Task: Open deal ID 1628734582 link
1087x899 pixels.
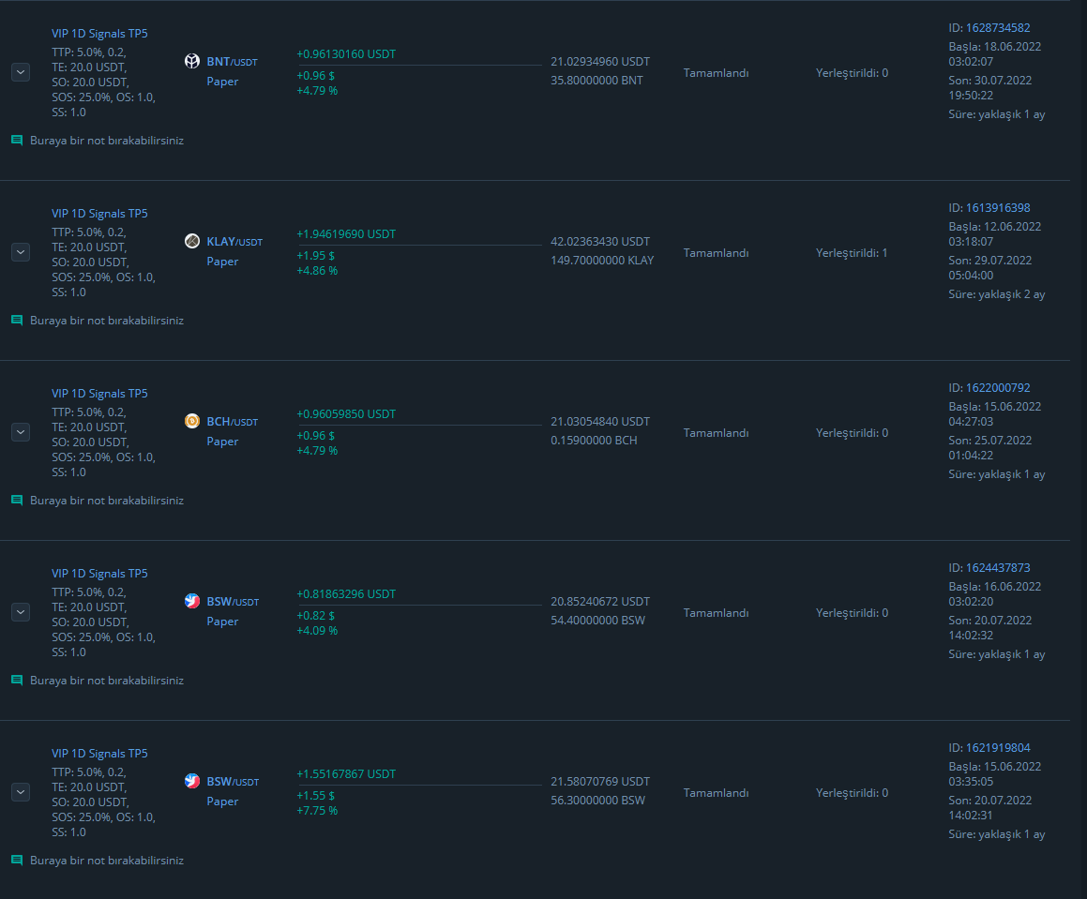Action: point(998,28)
